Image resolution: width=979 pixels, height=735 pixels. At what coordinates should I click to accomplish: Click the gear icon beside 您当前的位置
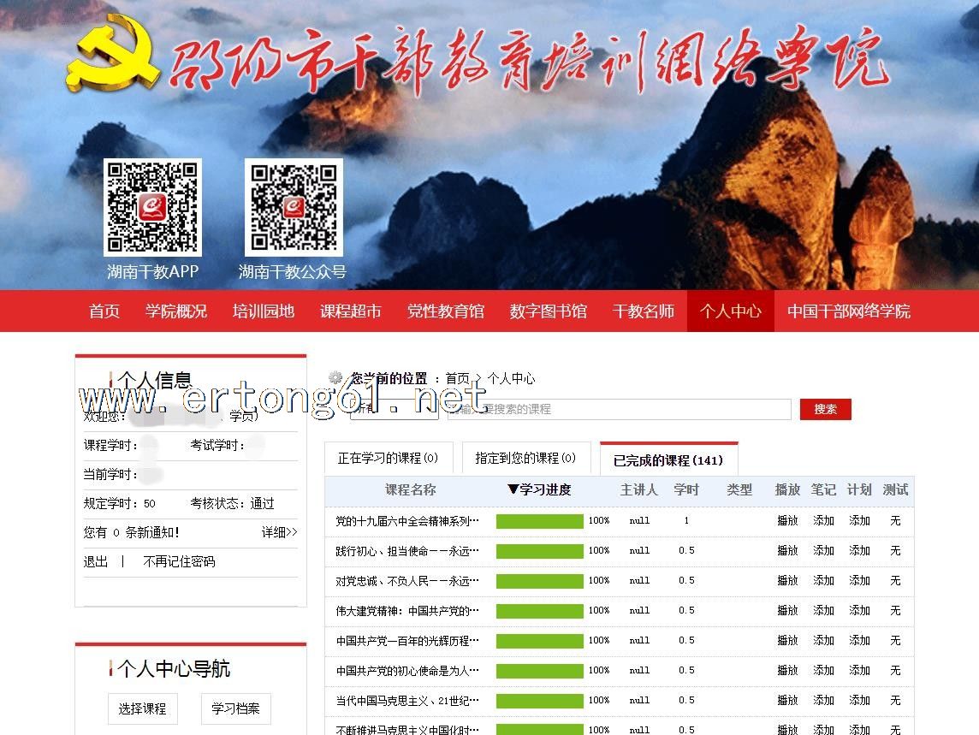[335, 378]
